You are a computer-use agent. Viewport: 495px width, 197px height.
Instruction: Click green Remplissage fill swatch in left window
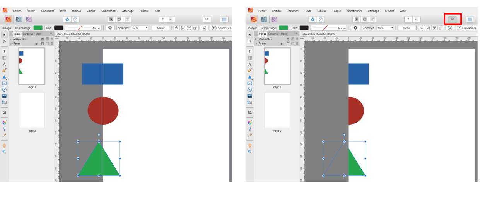[38, 28]
